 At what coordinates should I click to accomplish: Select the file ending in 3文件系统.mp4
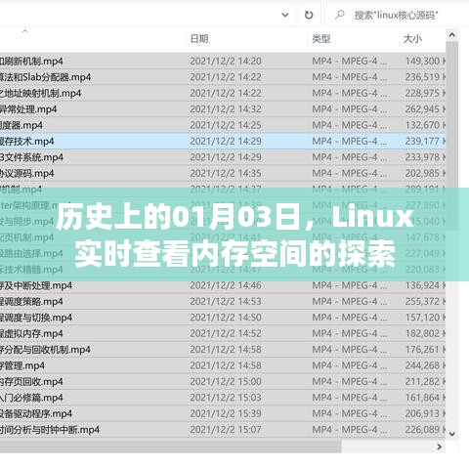click(31, 157)
